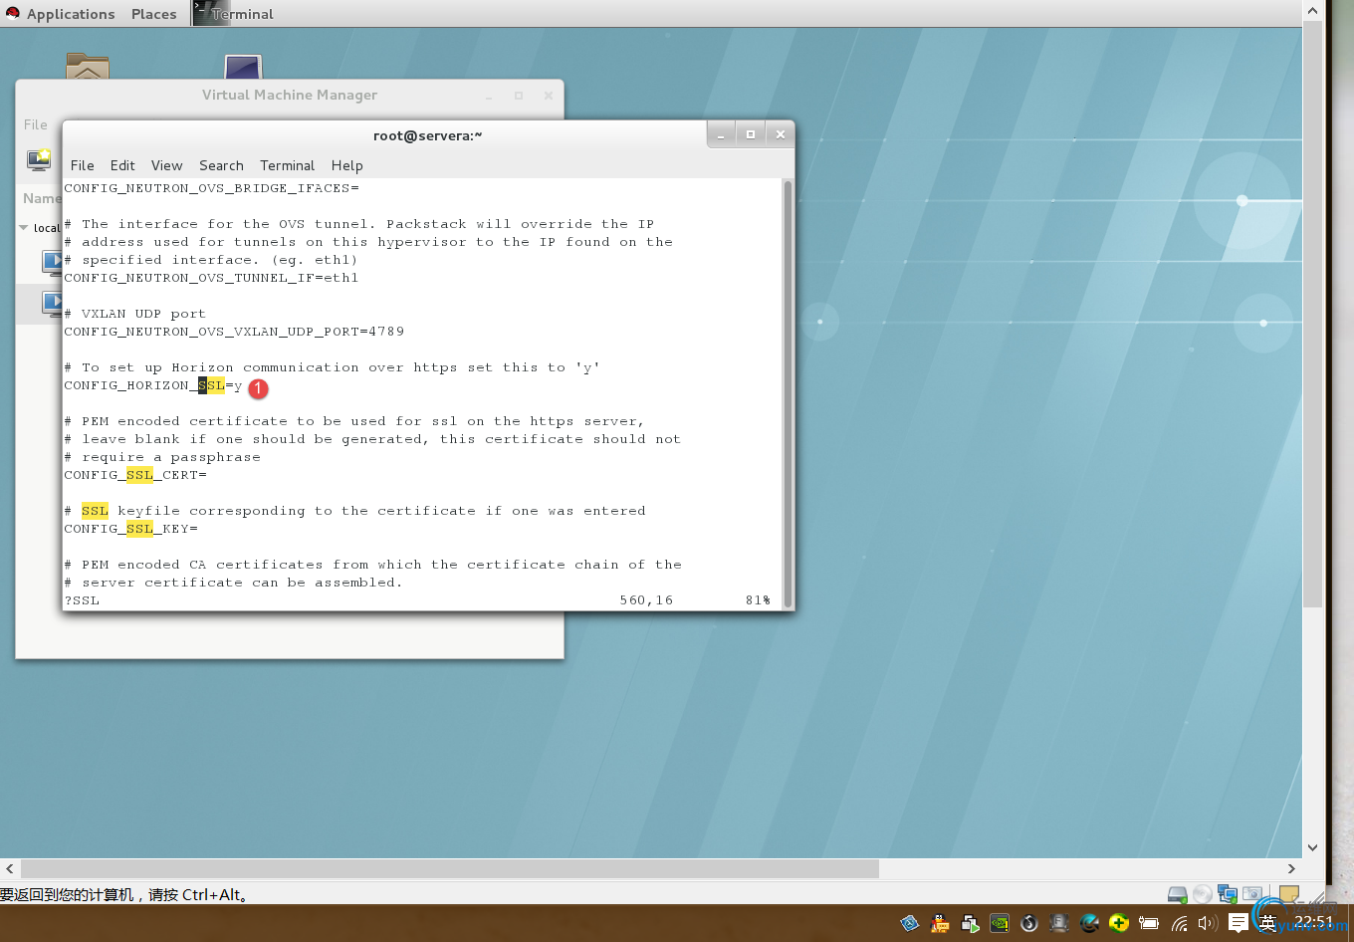This screenshot has height=942, width=1354.
Task: Open the action center notification icon
Action: (1239, 923)
